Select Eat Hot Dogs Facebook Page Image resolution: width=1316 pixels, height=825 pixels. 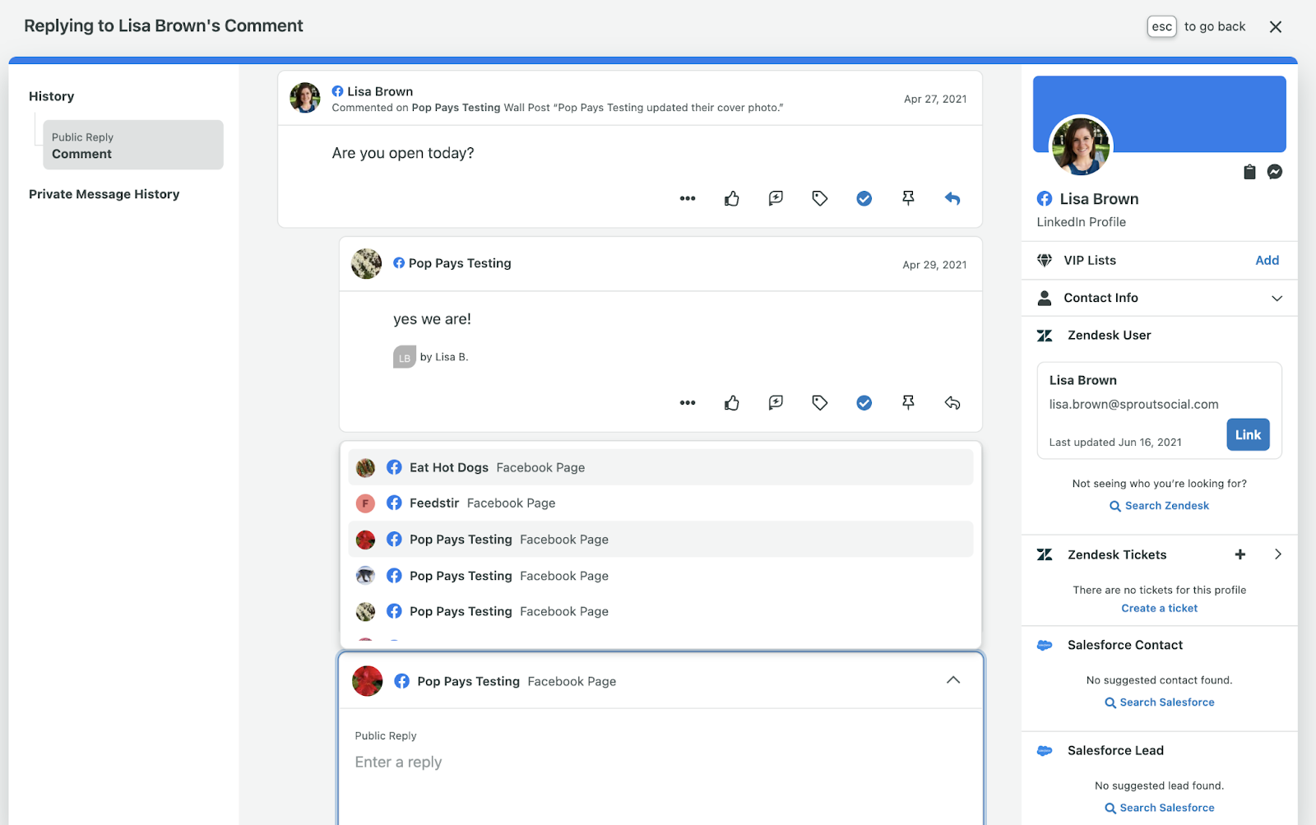tap(660, 467)
